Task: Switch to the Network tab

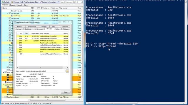Action: (x=19, y=5)
